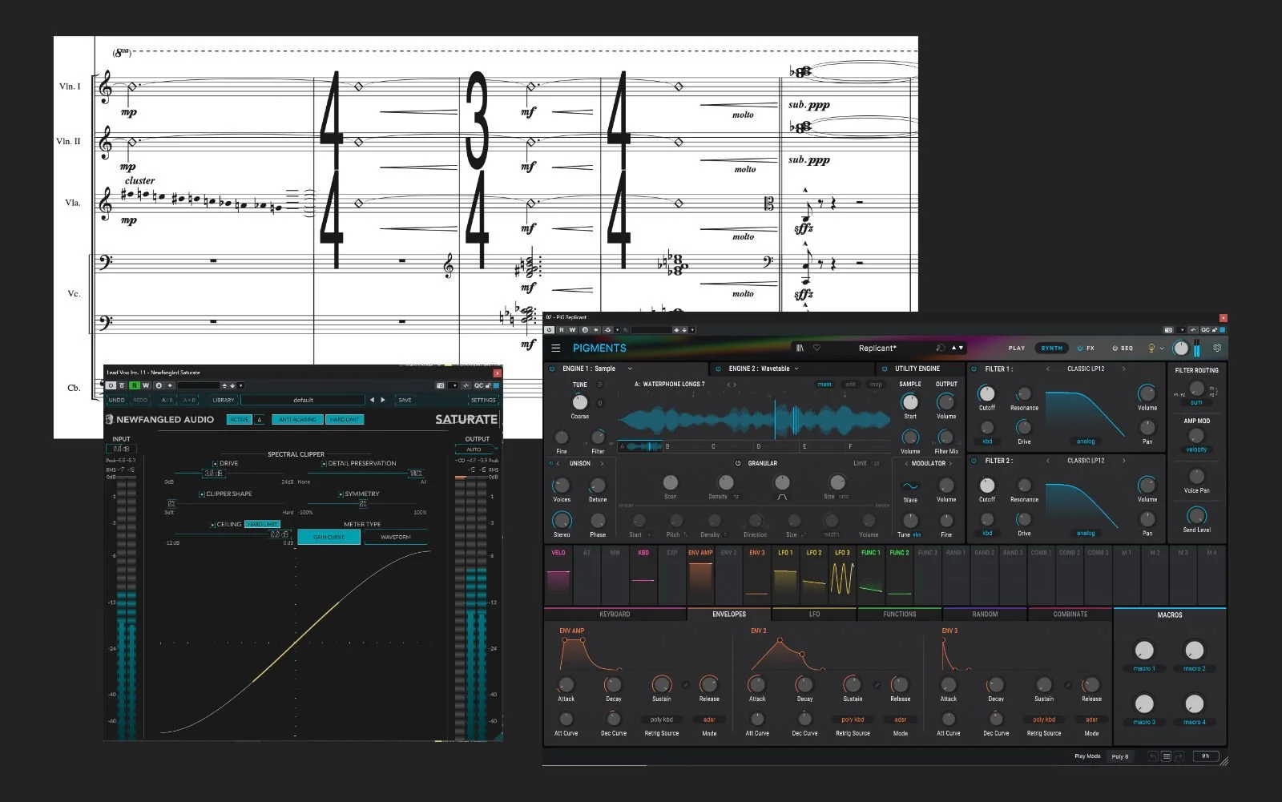
Task: Select the LFO 3 modulation source slot
Action: [x=842, y=576]
